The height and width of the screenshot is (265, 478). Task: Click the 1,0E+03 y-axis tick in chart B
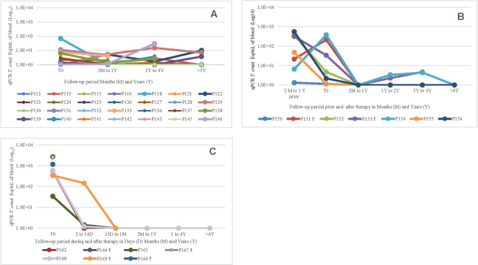pyautogui.click(x=266, y=26)
